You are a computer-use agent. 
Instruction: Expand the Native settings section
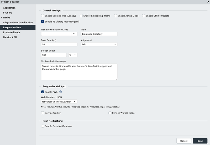pos(1,18)
